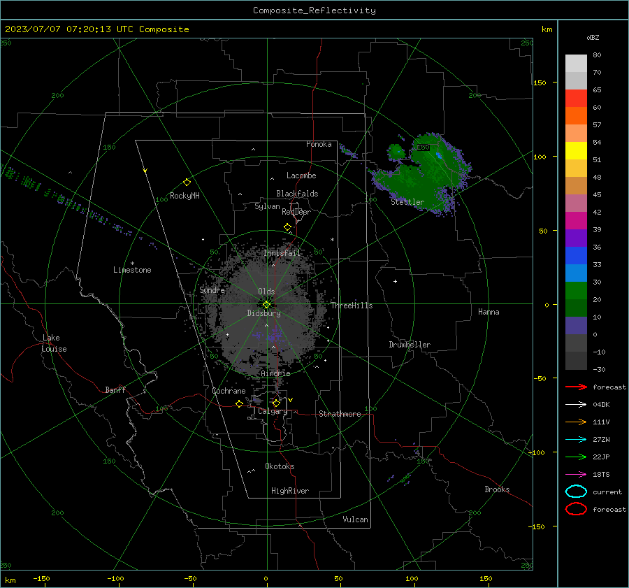Click the cyan 27ZW arrow icon
This screenshot has height=588, width=629.
(x=576, y=439)
